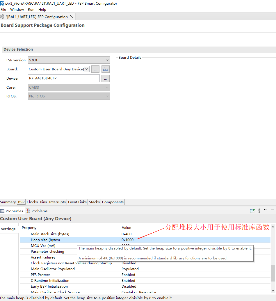Select the Properties view tab
This screenshot has height=301, width=276.
[x=12, y=211]
